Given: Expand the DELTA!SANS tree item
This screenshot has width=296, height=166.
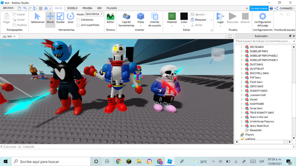Looking at the screenshot, I should [x=241, y=47].
